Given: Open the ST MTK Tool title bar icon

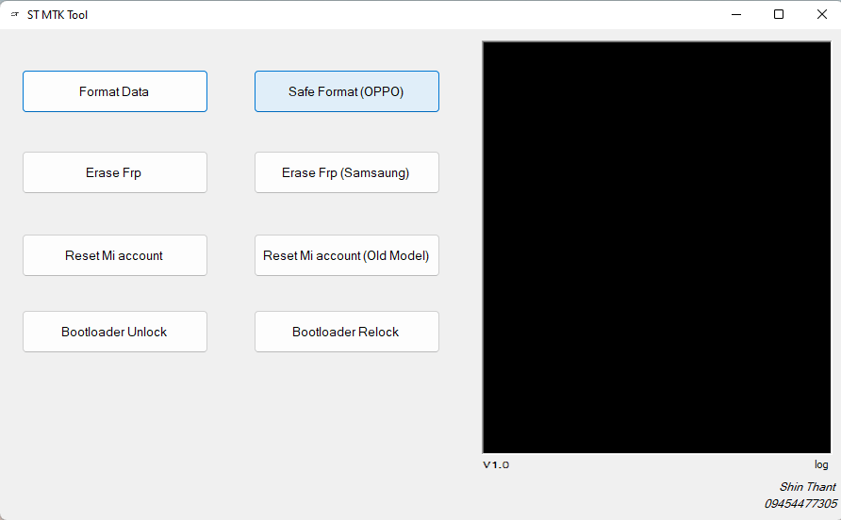Looking at the screenshot, I should pos(14,15).
